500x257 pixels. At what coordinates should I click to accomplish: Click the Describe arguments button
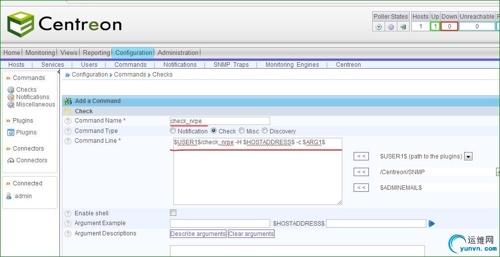(198, 234)
